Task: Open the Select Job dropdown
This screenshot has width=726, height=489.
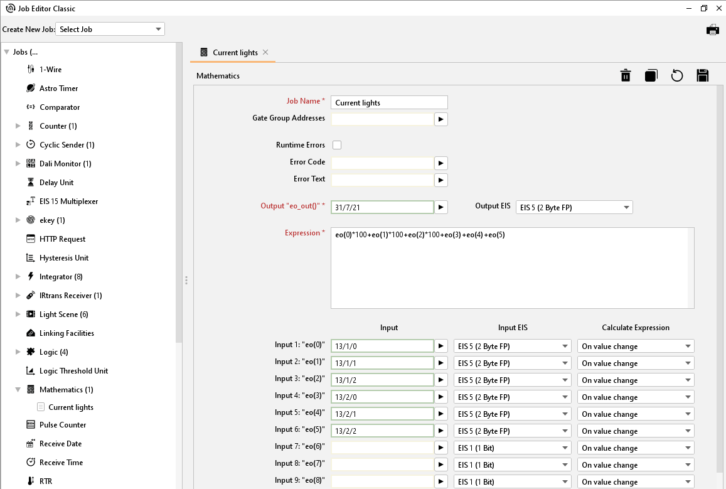Action: [x=110, y=30]
